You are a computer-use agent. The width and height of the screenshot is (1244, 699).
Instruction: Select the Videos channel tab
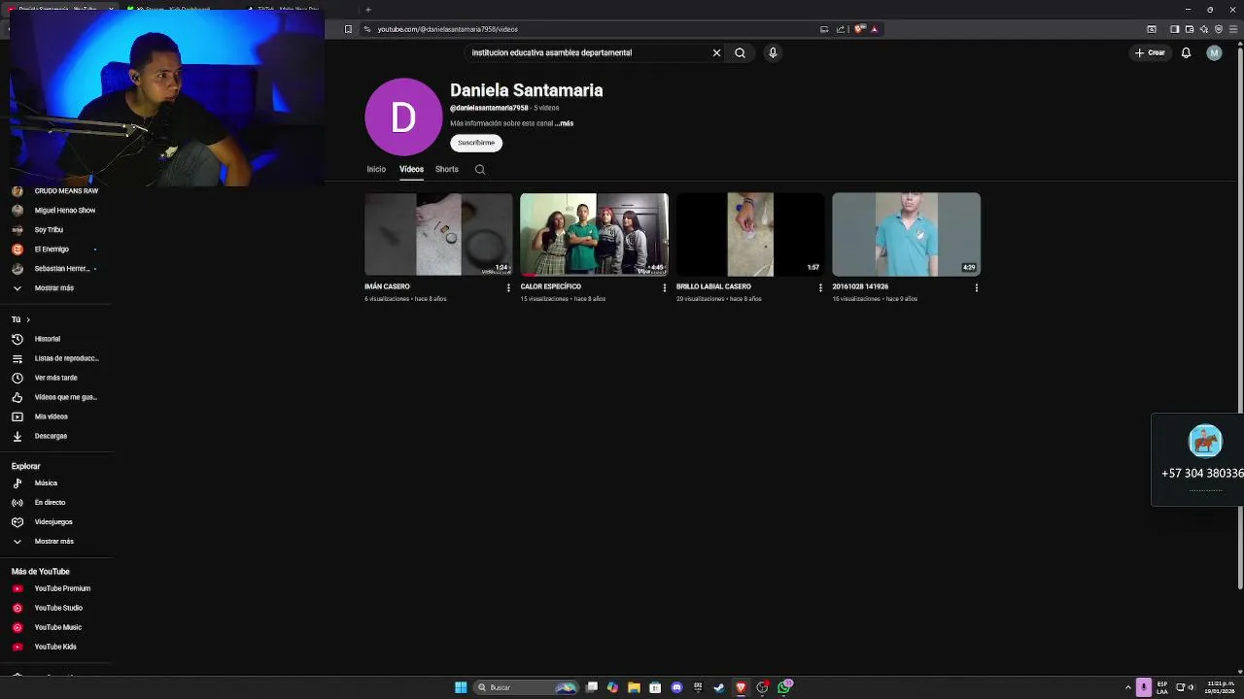(x=411, y=169)
